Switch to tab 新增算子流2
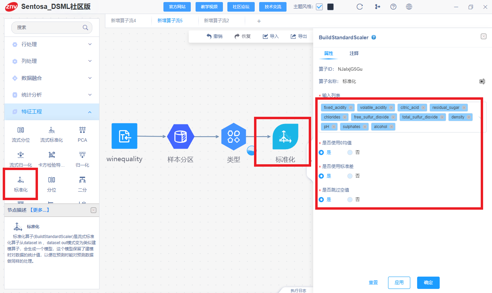Screen dimensions: 492x293 point(216,20)
